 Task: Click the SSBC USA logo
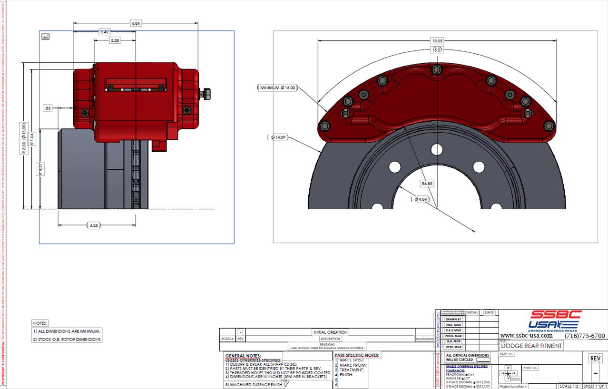click(555, 321)
